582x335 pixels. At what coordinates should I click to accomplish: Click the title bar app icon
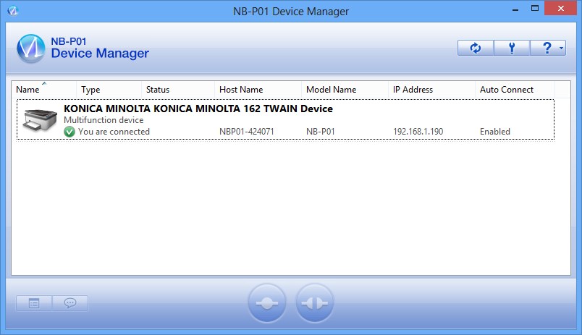click(12, 11)
